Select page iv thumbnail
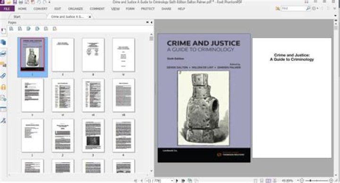The height and width of the screenshot is (183, 340). (123, 55)
